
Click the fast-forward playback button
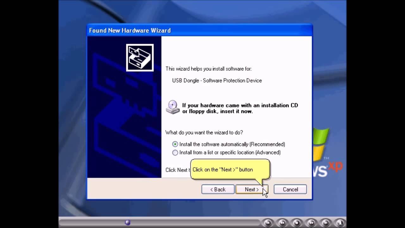pos(311,223)
